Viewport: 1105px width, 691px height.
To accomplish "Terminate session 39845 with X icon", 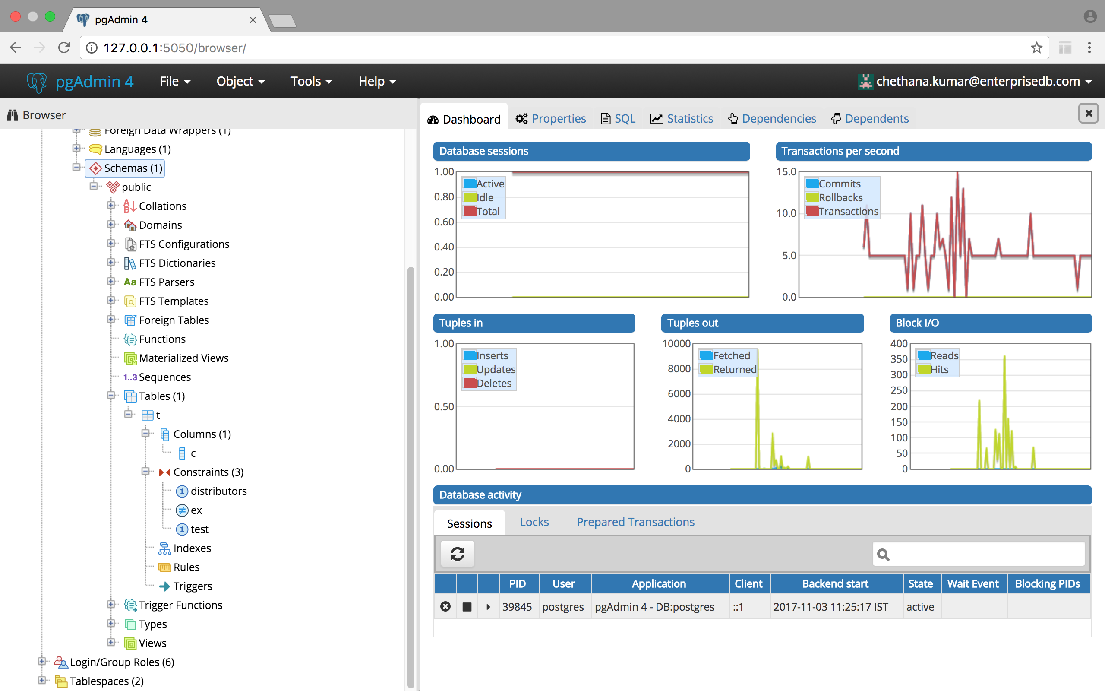I will click(x=445, y=606).
